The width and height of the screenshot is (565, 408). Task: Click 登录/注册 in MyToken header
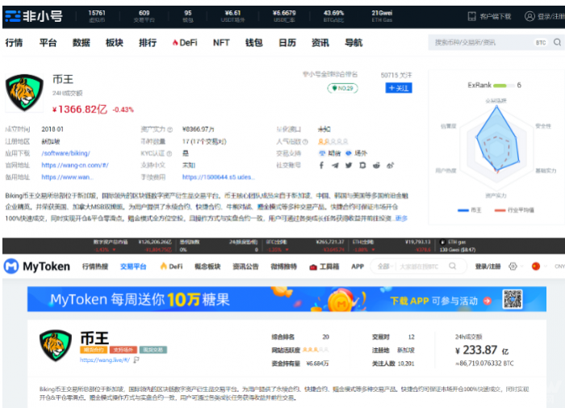click(488, 267)
